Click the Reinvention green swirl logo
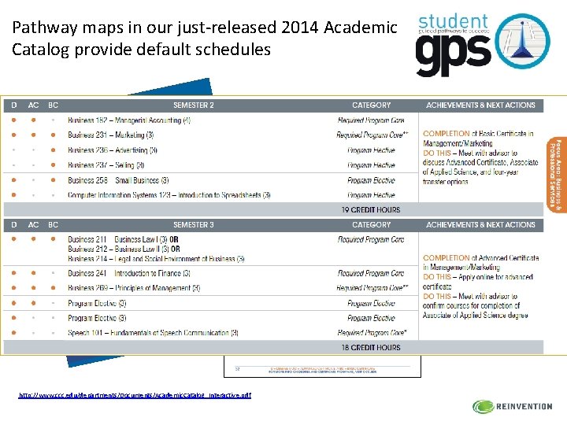 pyautogui.click(x=483, y=407)
